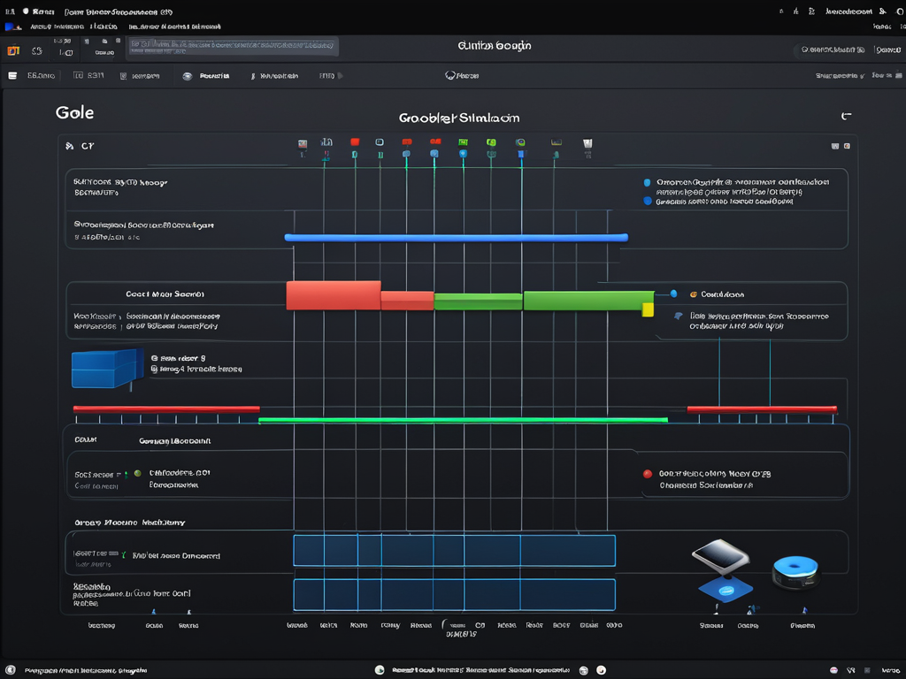Click the large red block in the timeline
Screen dimensions: 906x679
tap(333, 295)
